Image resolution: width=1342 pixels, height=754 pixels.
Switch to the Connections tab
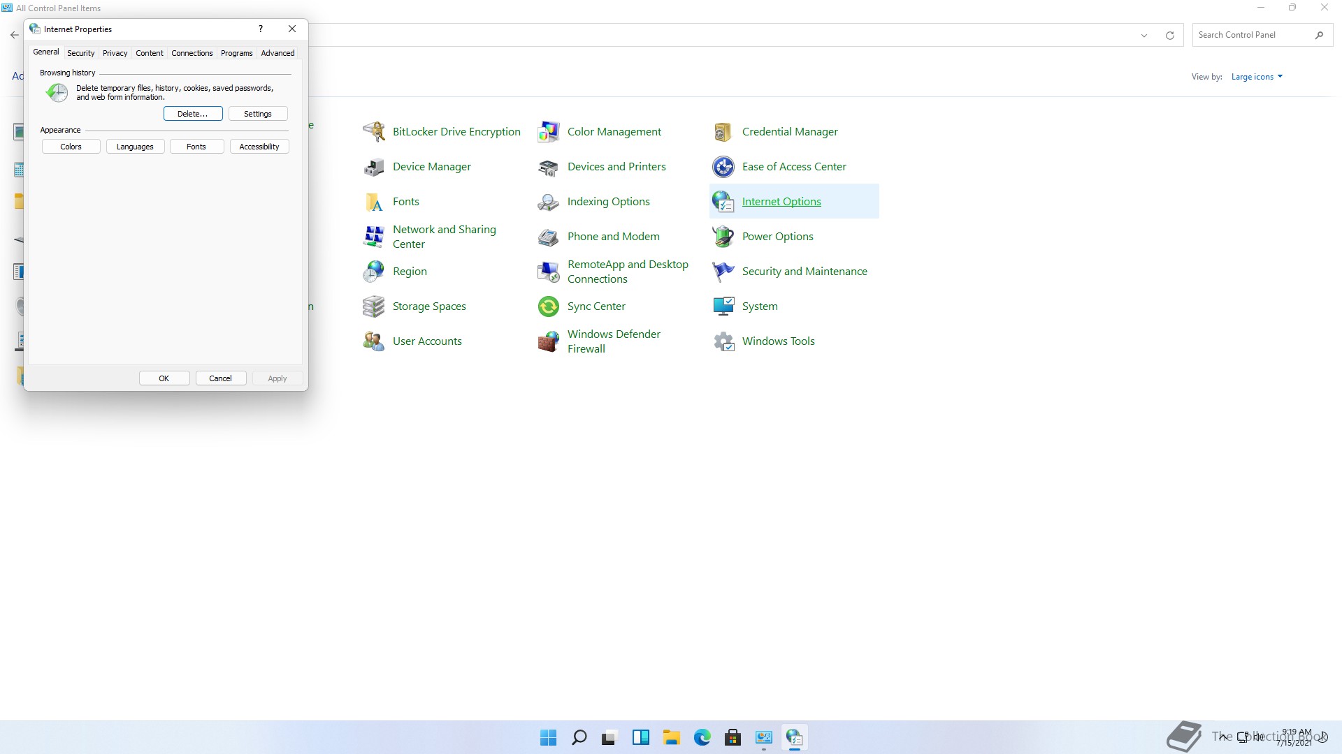click(192, 53)
